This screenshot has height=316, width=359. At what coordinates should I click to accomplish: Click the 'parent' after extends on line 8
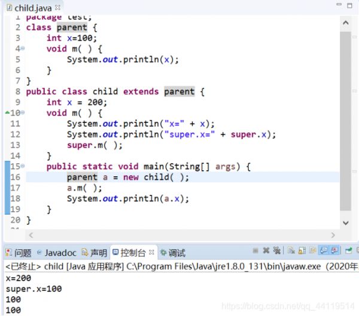click(x=180, y=92)
